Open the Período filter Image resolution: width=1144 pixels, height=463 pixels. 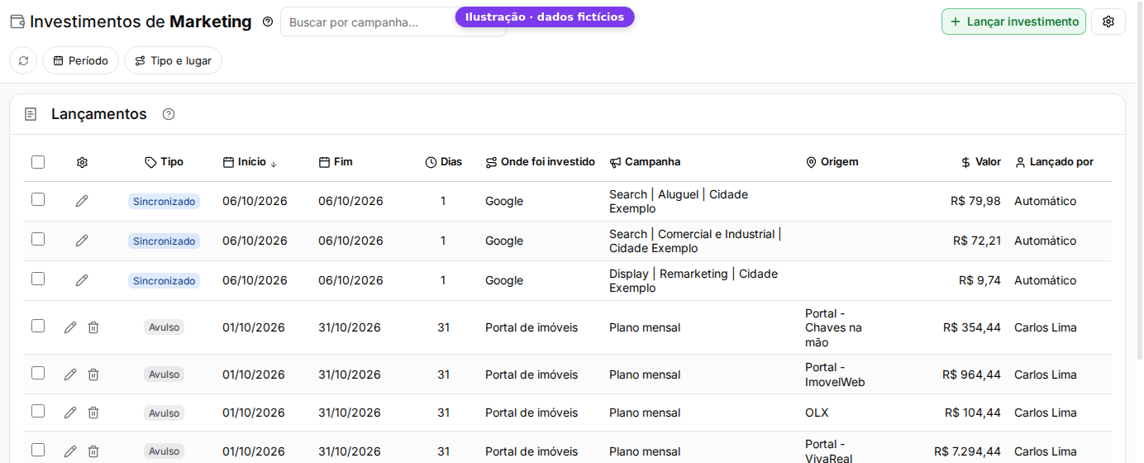[x=80, y=60]
